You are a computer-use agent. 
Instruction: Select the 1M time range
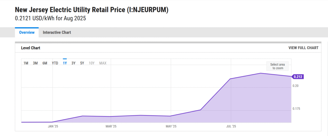[x=26, y=63]
